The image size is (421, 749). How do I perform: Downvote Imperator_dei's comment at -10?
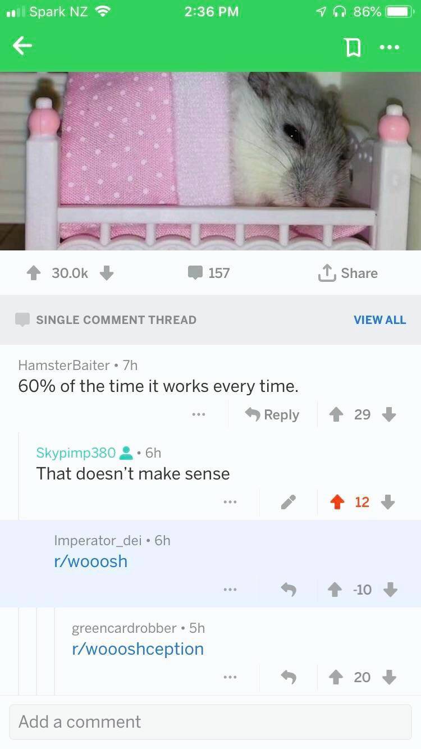pyautogui.click(x=390, y=590)
